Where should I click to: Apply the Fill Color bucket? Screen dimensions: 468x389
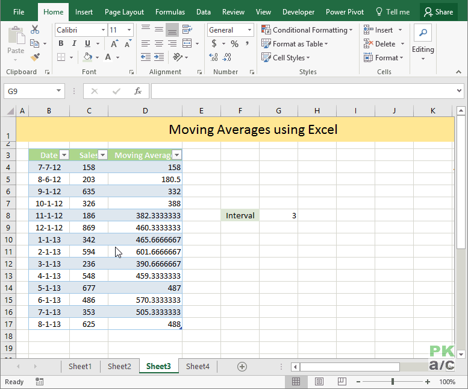point(87,57)
